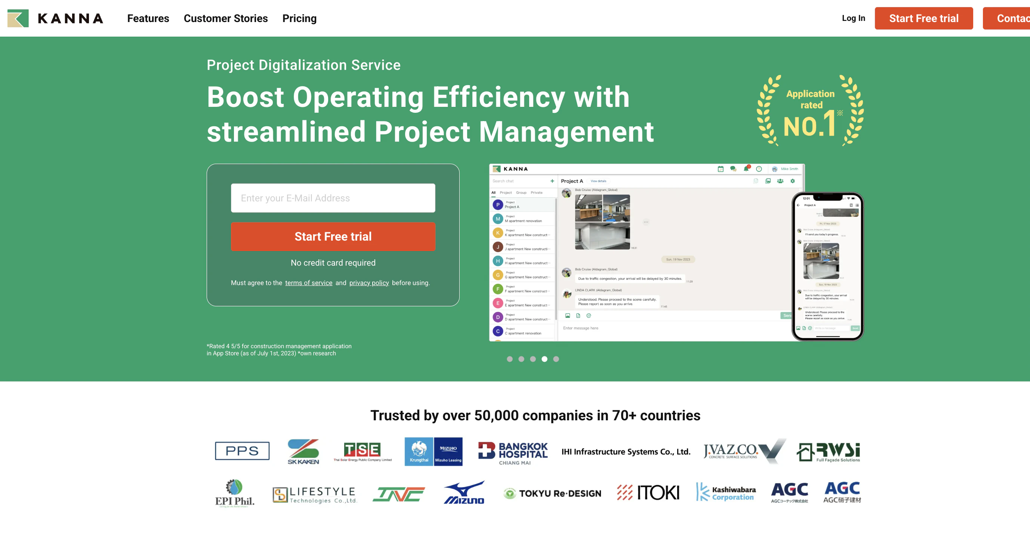Click the ITOKI logo
This screenshot has height=538, width=1030.
[648, 492]
